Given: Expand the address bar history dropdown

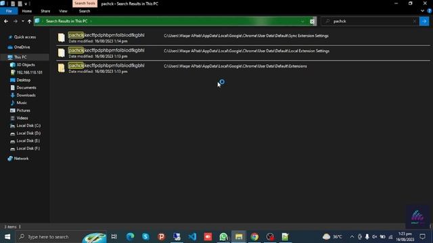Looking at the screenshot, I should click(302, 21).
